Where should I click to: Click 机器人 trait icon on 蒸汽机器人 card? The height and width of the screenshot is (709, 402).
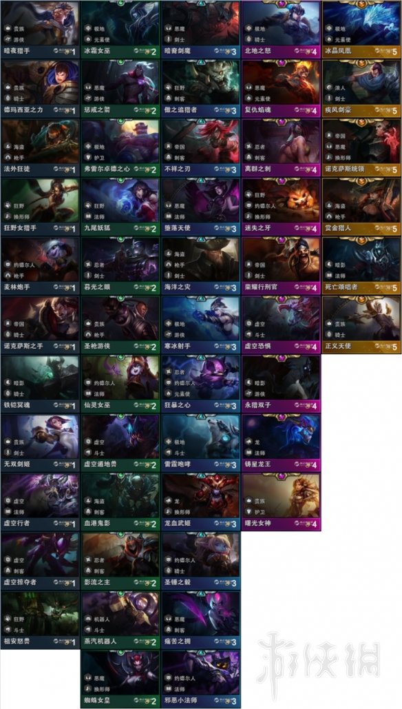tap(88, 618)
